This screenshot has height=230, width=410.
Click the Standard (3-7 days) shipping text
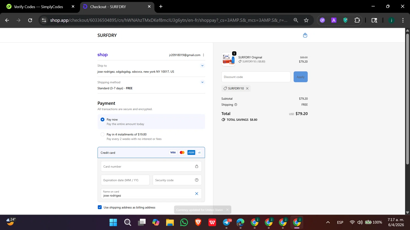tap(110, 88)
